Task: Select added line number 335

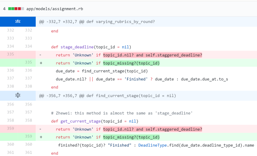Action: [28, 62]
